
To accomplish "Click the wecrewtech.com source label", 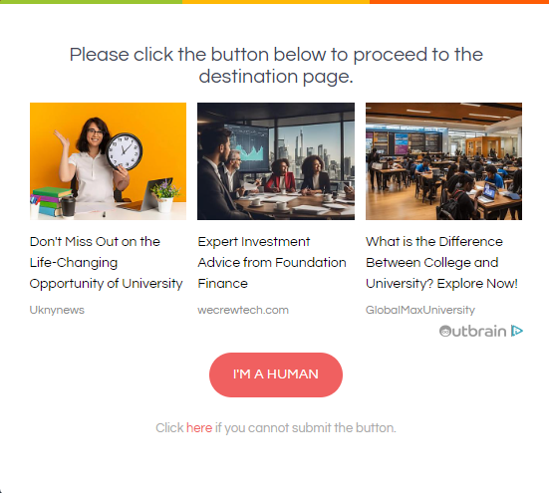I will pyautogui.click(x=243, y=310).
